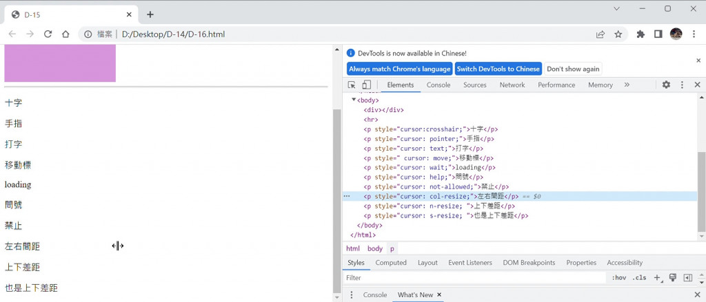Open the Sources tab
Viewport: 706px width, 302px height.
click(475, 85)
